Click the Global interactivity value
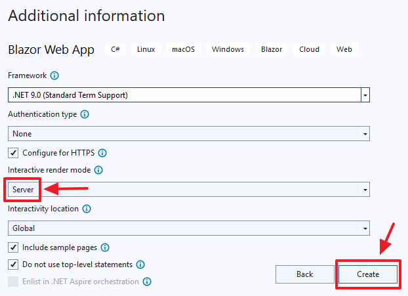The image size is (408, 296). (24, 228)
